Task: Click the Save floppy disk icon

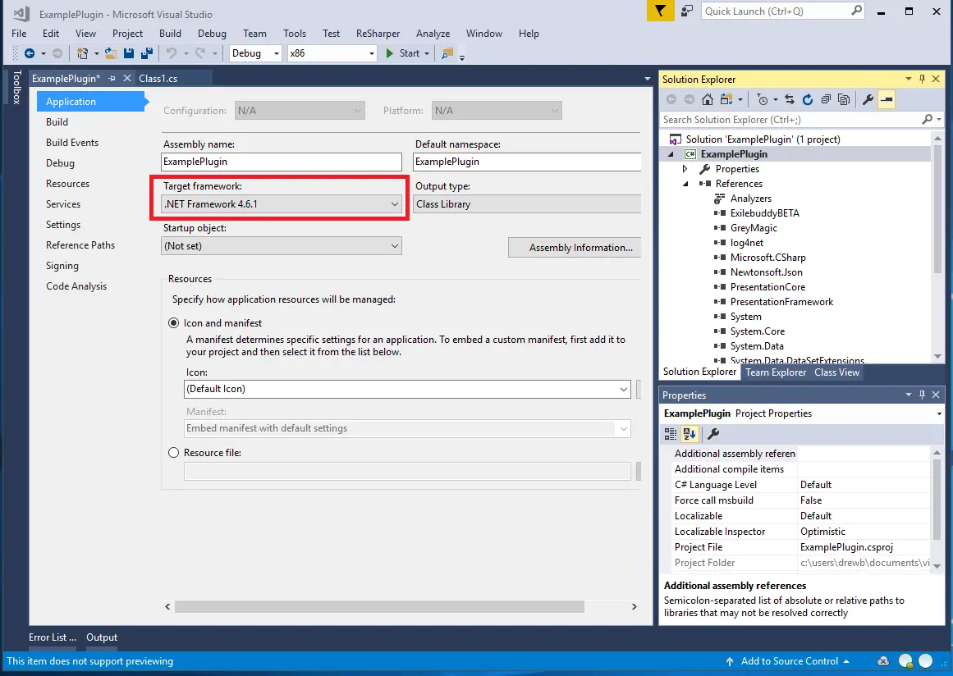Action: tap(129, 53)
